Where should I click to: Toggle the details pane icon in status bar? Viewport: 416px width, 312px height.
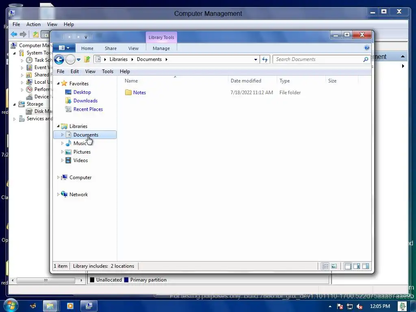pyautogui.click(x=357, y=266)
